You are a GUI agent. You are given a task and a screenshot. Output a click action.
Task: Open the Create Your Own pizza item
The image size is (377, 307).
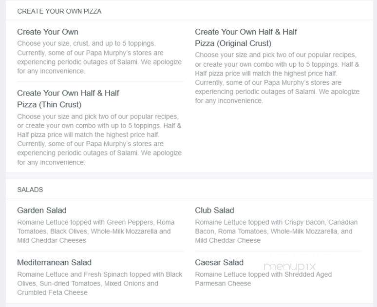pos(48,32)
